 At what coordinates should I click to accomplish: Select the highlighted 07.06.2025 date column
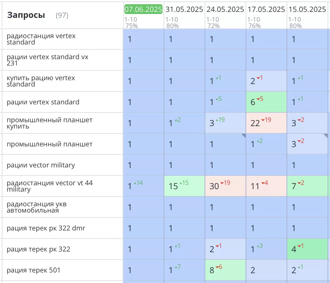(x=143, y=9)
